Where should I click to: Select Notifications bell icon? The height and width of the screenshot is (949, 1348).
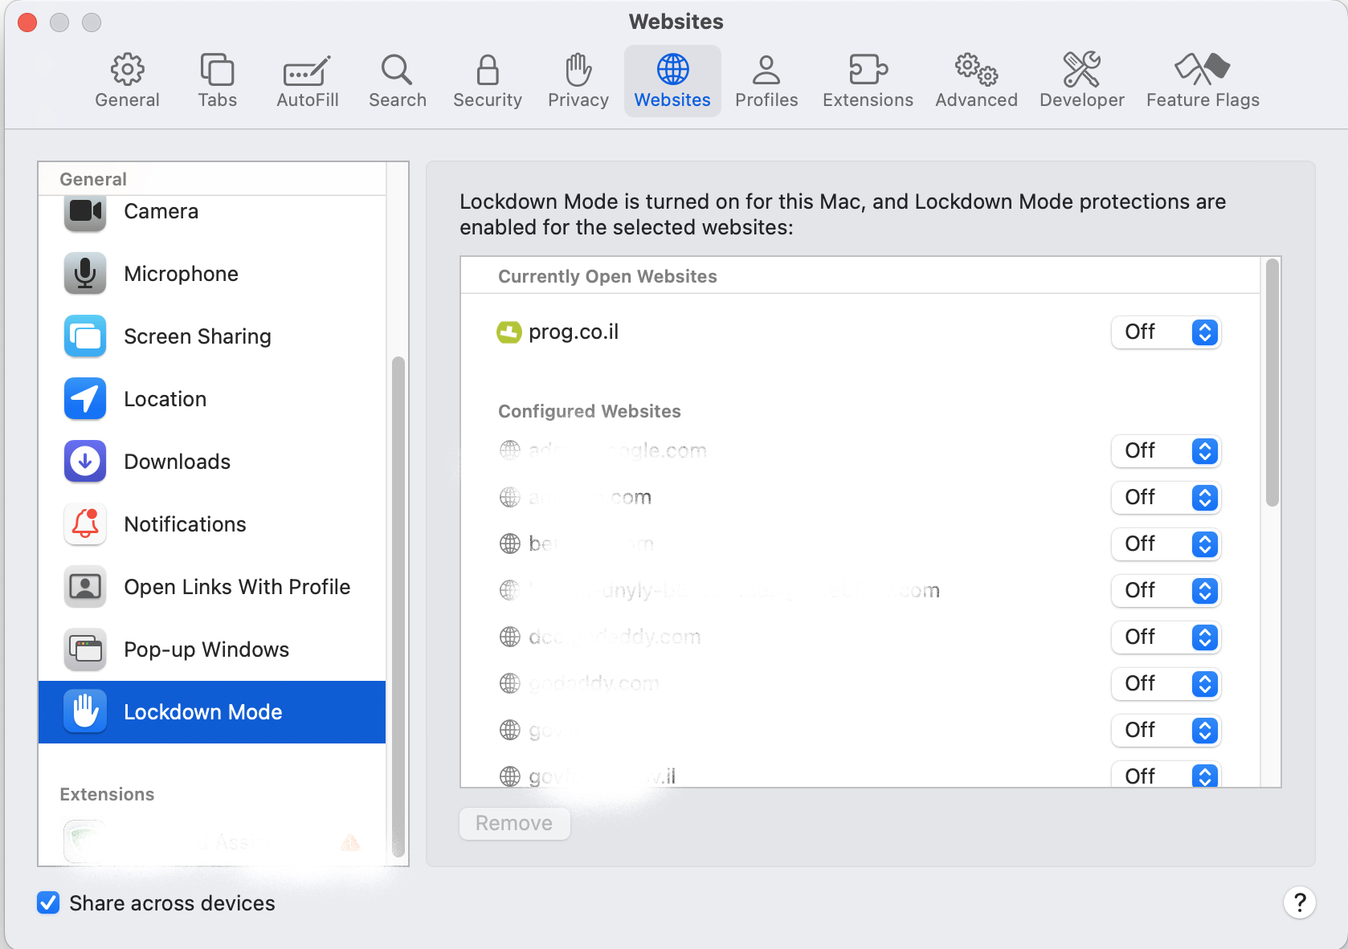(85, 524)
